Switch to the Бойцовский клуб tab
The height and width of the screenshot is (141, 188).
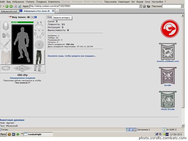click(x=9, y=11)
